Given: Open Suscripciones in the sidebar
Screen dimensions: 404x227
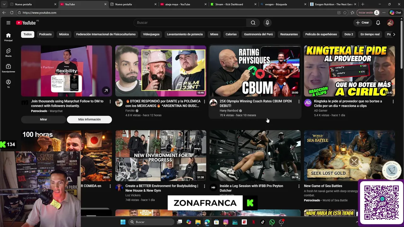Looking at the screenshot, I should pos(9,68).
